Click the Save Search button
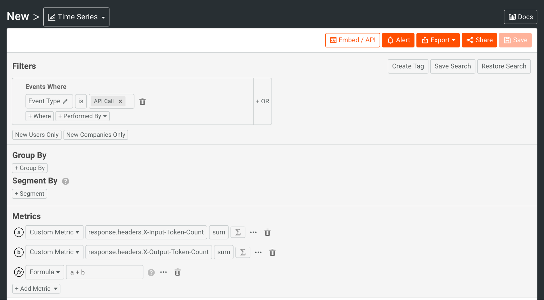 point(452,66)
